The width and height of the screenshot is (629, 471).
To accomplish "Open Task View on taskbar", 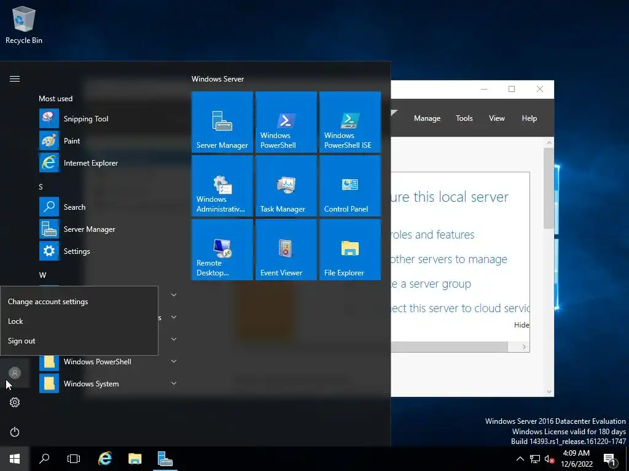I will click(74, 459).
